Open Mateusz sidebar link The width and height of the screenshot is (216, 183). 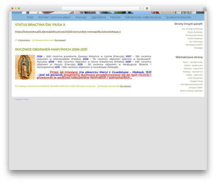(x=193, y=72)
